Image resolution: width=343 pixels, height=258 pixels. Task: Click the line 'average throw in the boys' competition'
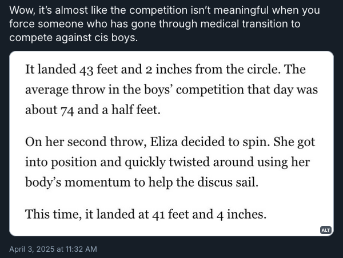[x=171, y=90]
